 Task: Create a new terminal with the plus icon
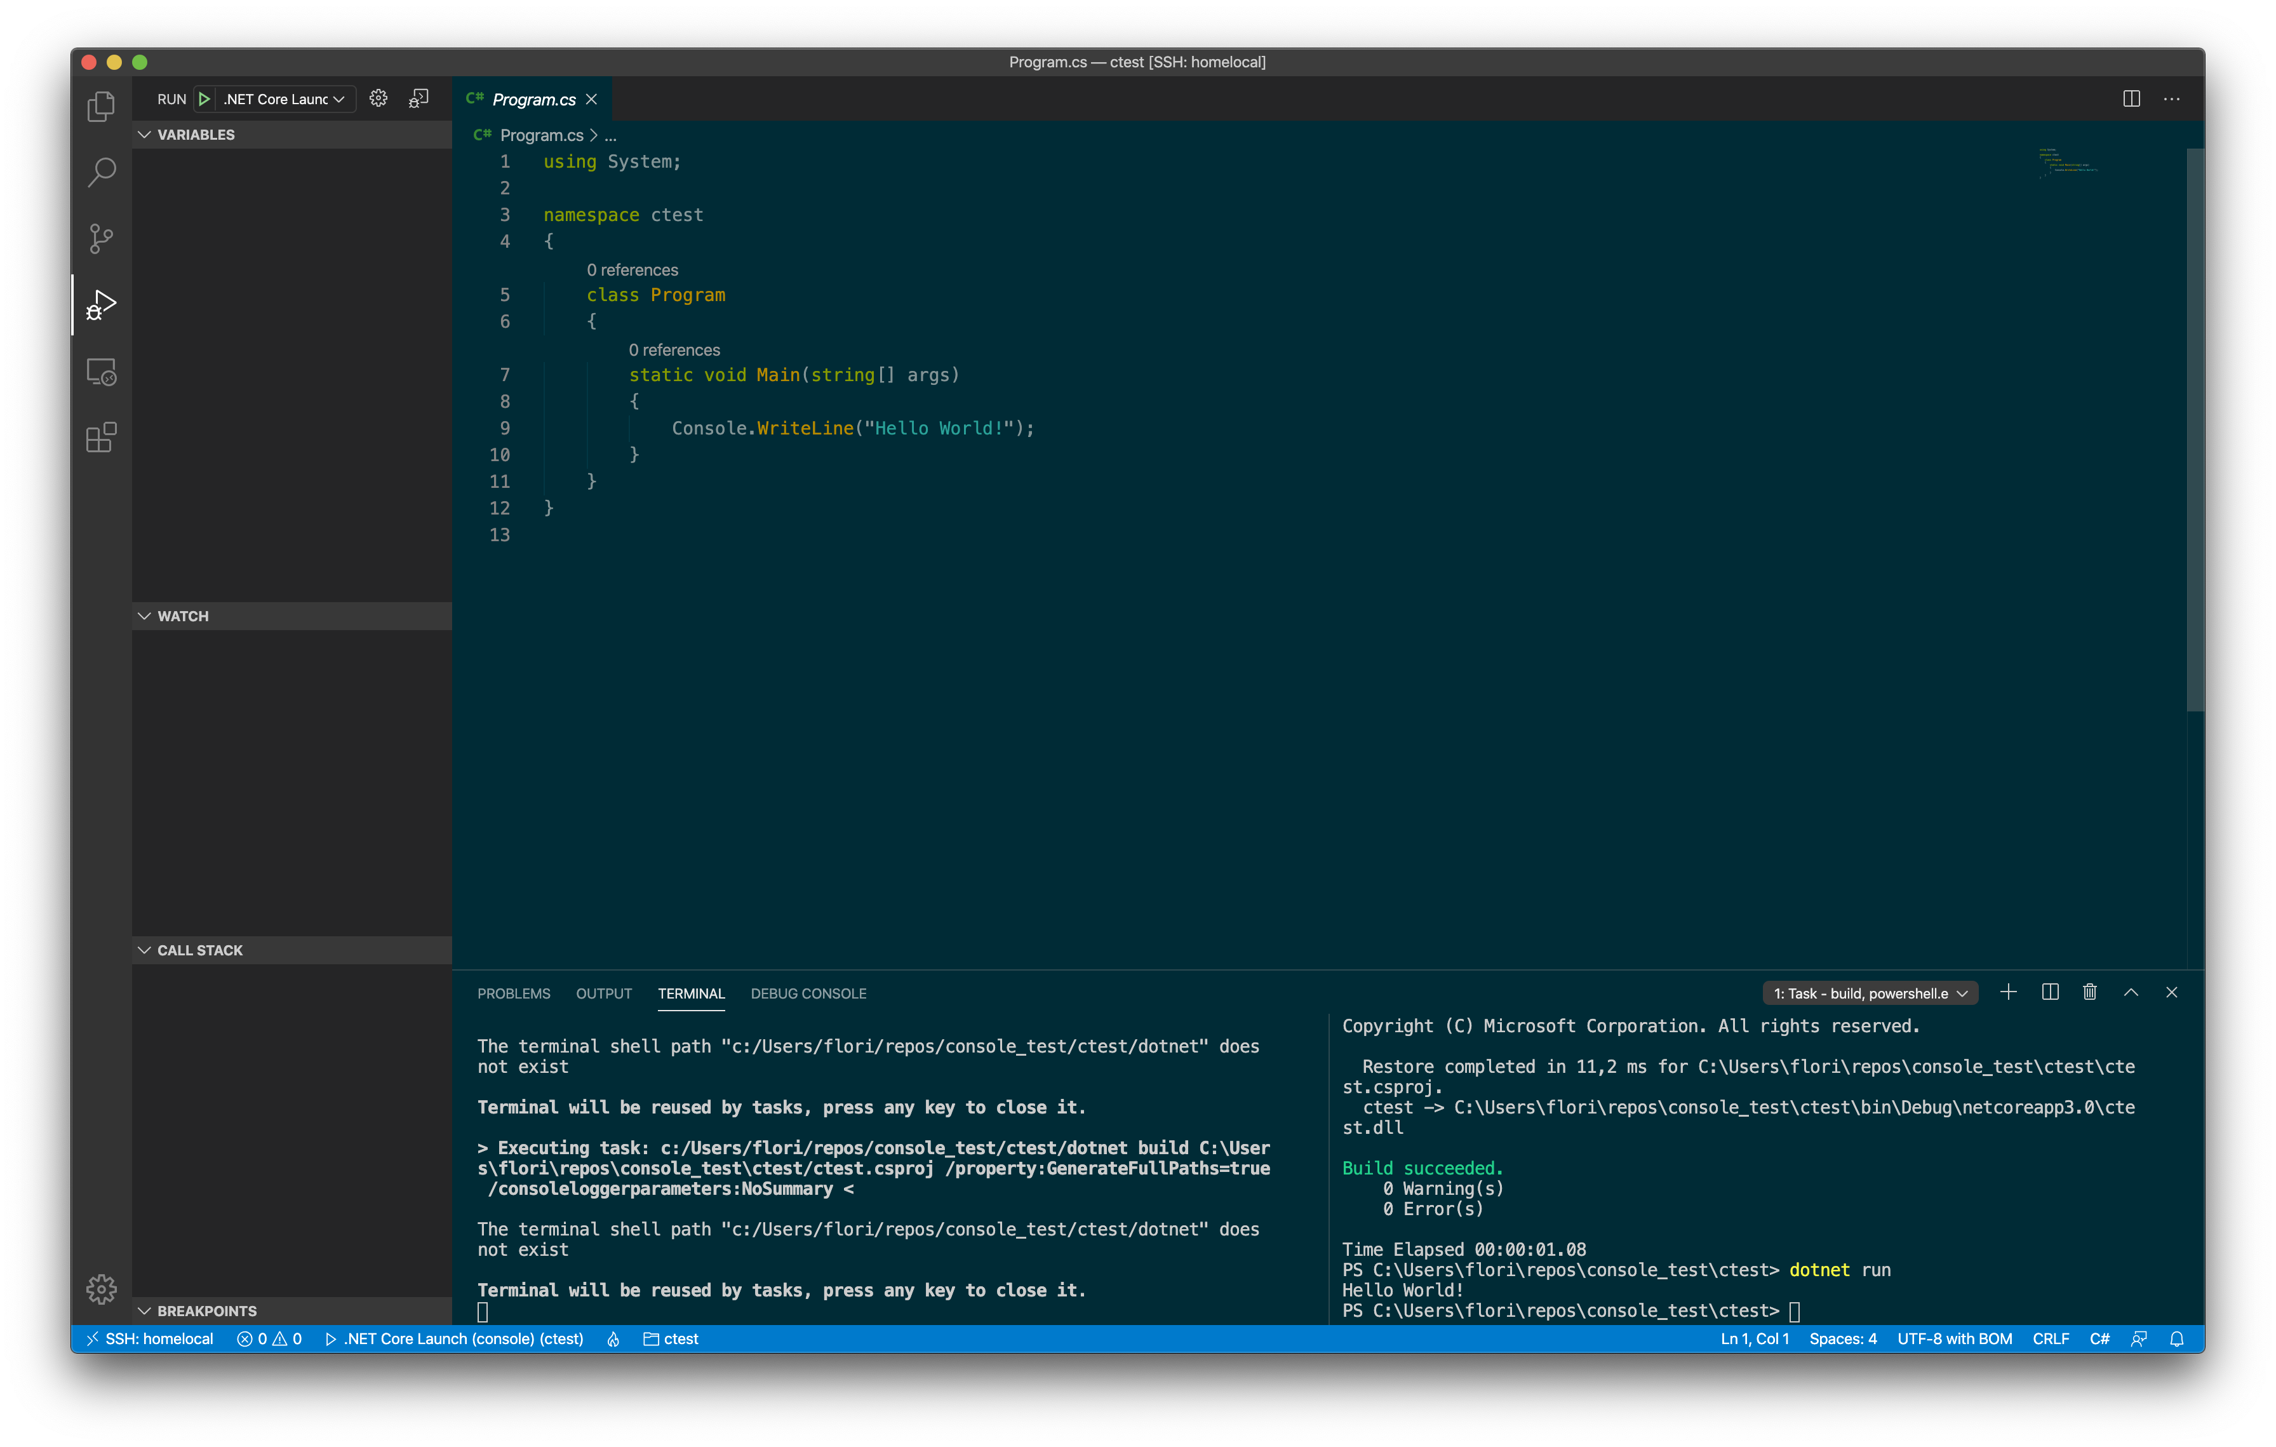[2009, 992]
